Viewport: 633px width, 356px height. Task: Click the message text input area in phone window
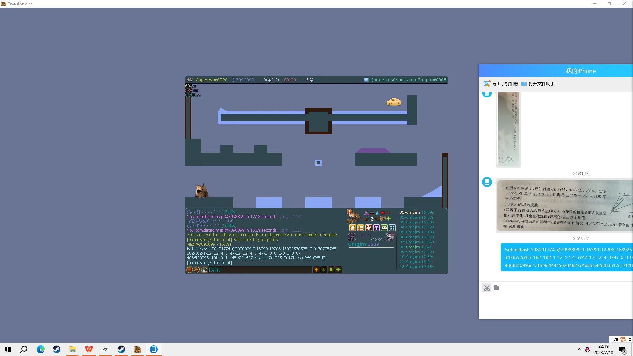[x=556, y=306]
